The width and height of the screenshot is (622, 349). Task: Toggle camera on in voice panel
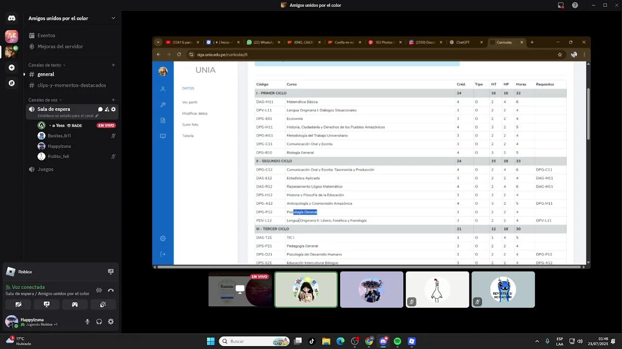tap(18, 304)
